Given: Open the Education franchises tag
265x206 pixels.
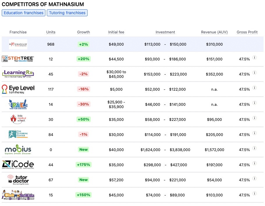Looking at the screenshot, I should pos(24,13).
